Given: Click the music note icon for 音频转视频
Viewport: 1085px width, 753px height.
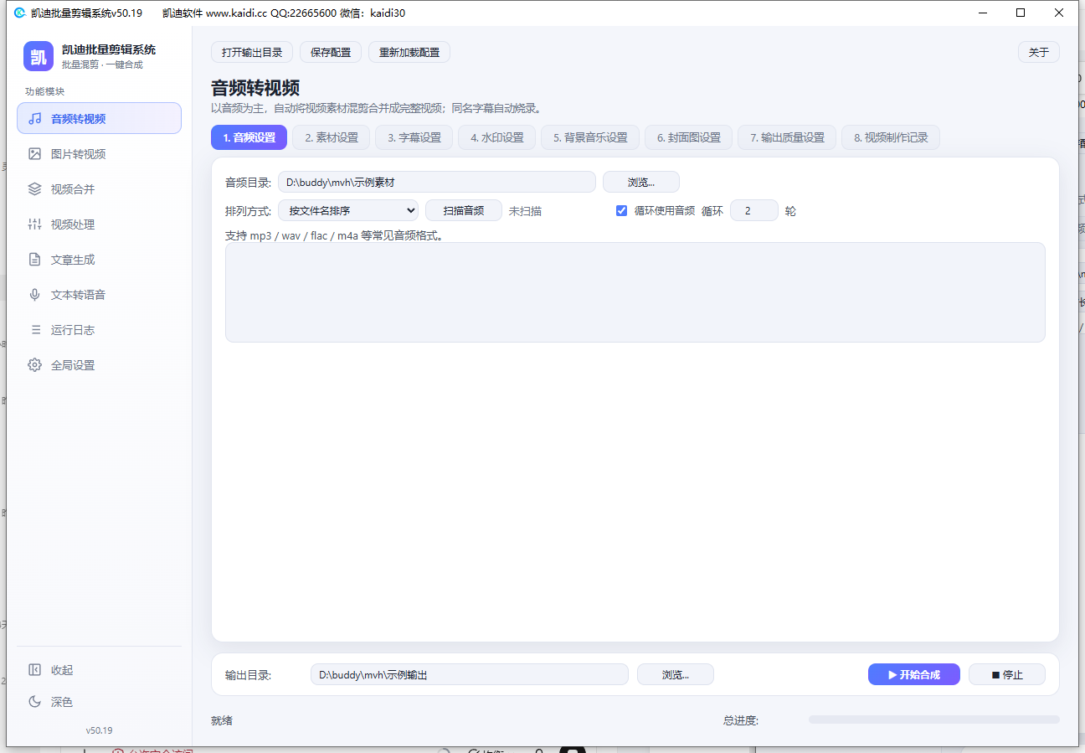Looking at the screenshot, I should [34, 118].
